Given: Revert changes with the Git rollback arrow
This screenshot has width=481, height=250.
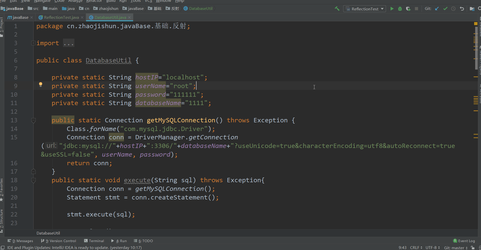Looking at the screenshot, I should pyautogui.click(x=462, y=9).
